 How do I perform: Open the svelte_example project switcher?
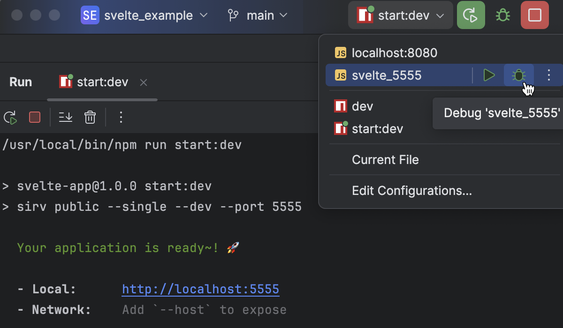pyautogui.click(x=145, y=15)
